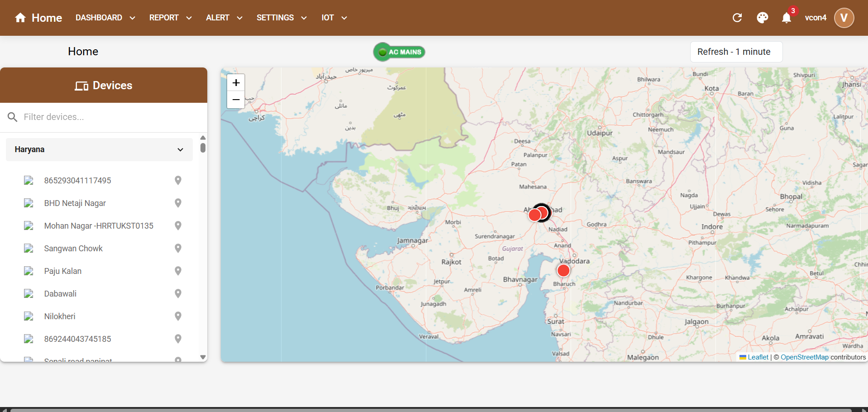Locate BHD Netaji Nagar via pin icon
Screen dimensions: 868x412
[178, 203]
